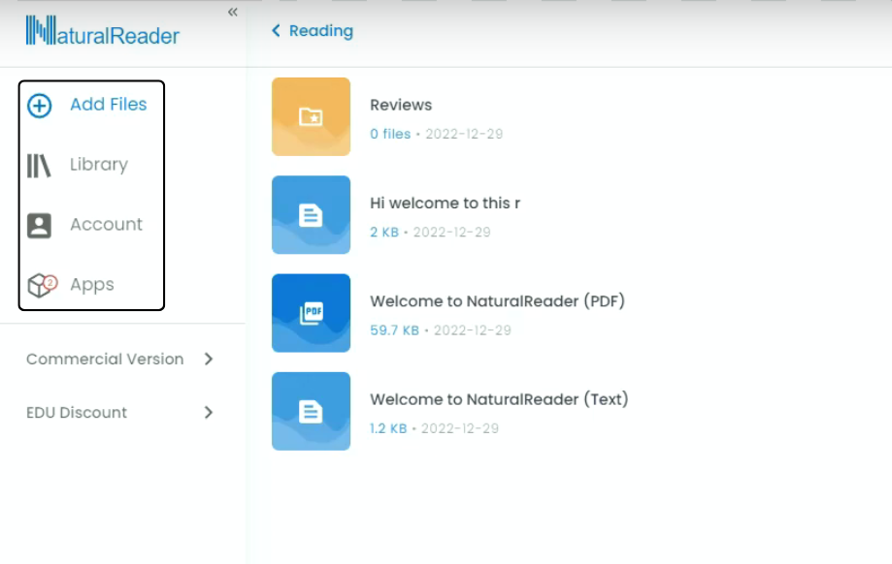
Task: Expand the EDU Discount chevron
Action: pyautogui.click(x=209, y=413)
